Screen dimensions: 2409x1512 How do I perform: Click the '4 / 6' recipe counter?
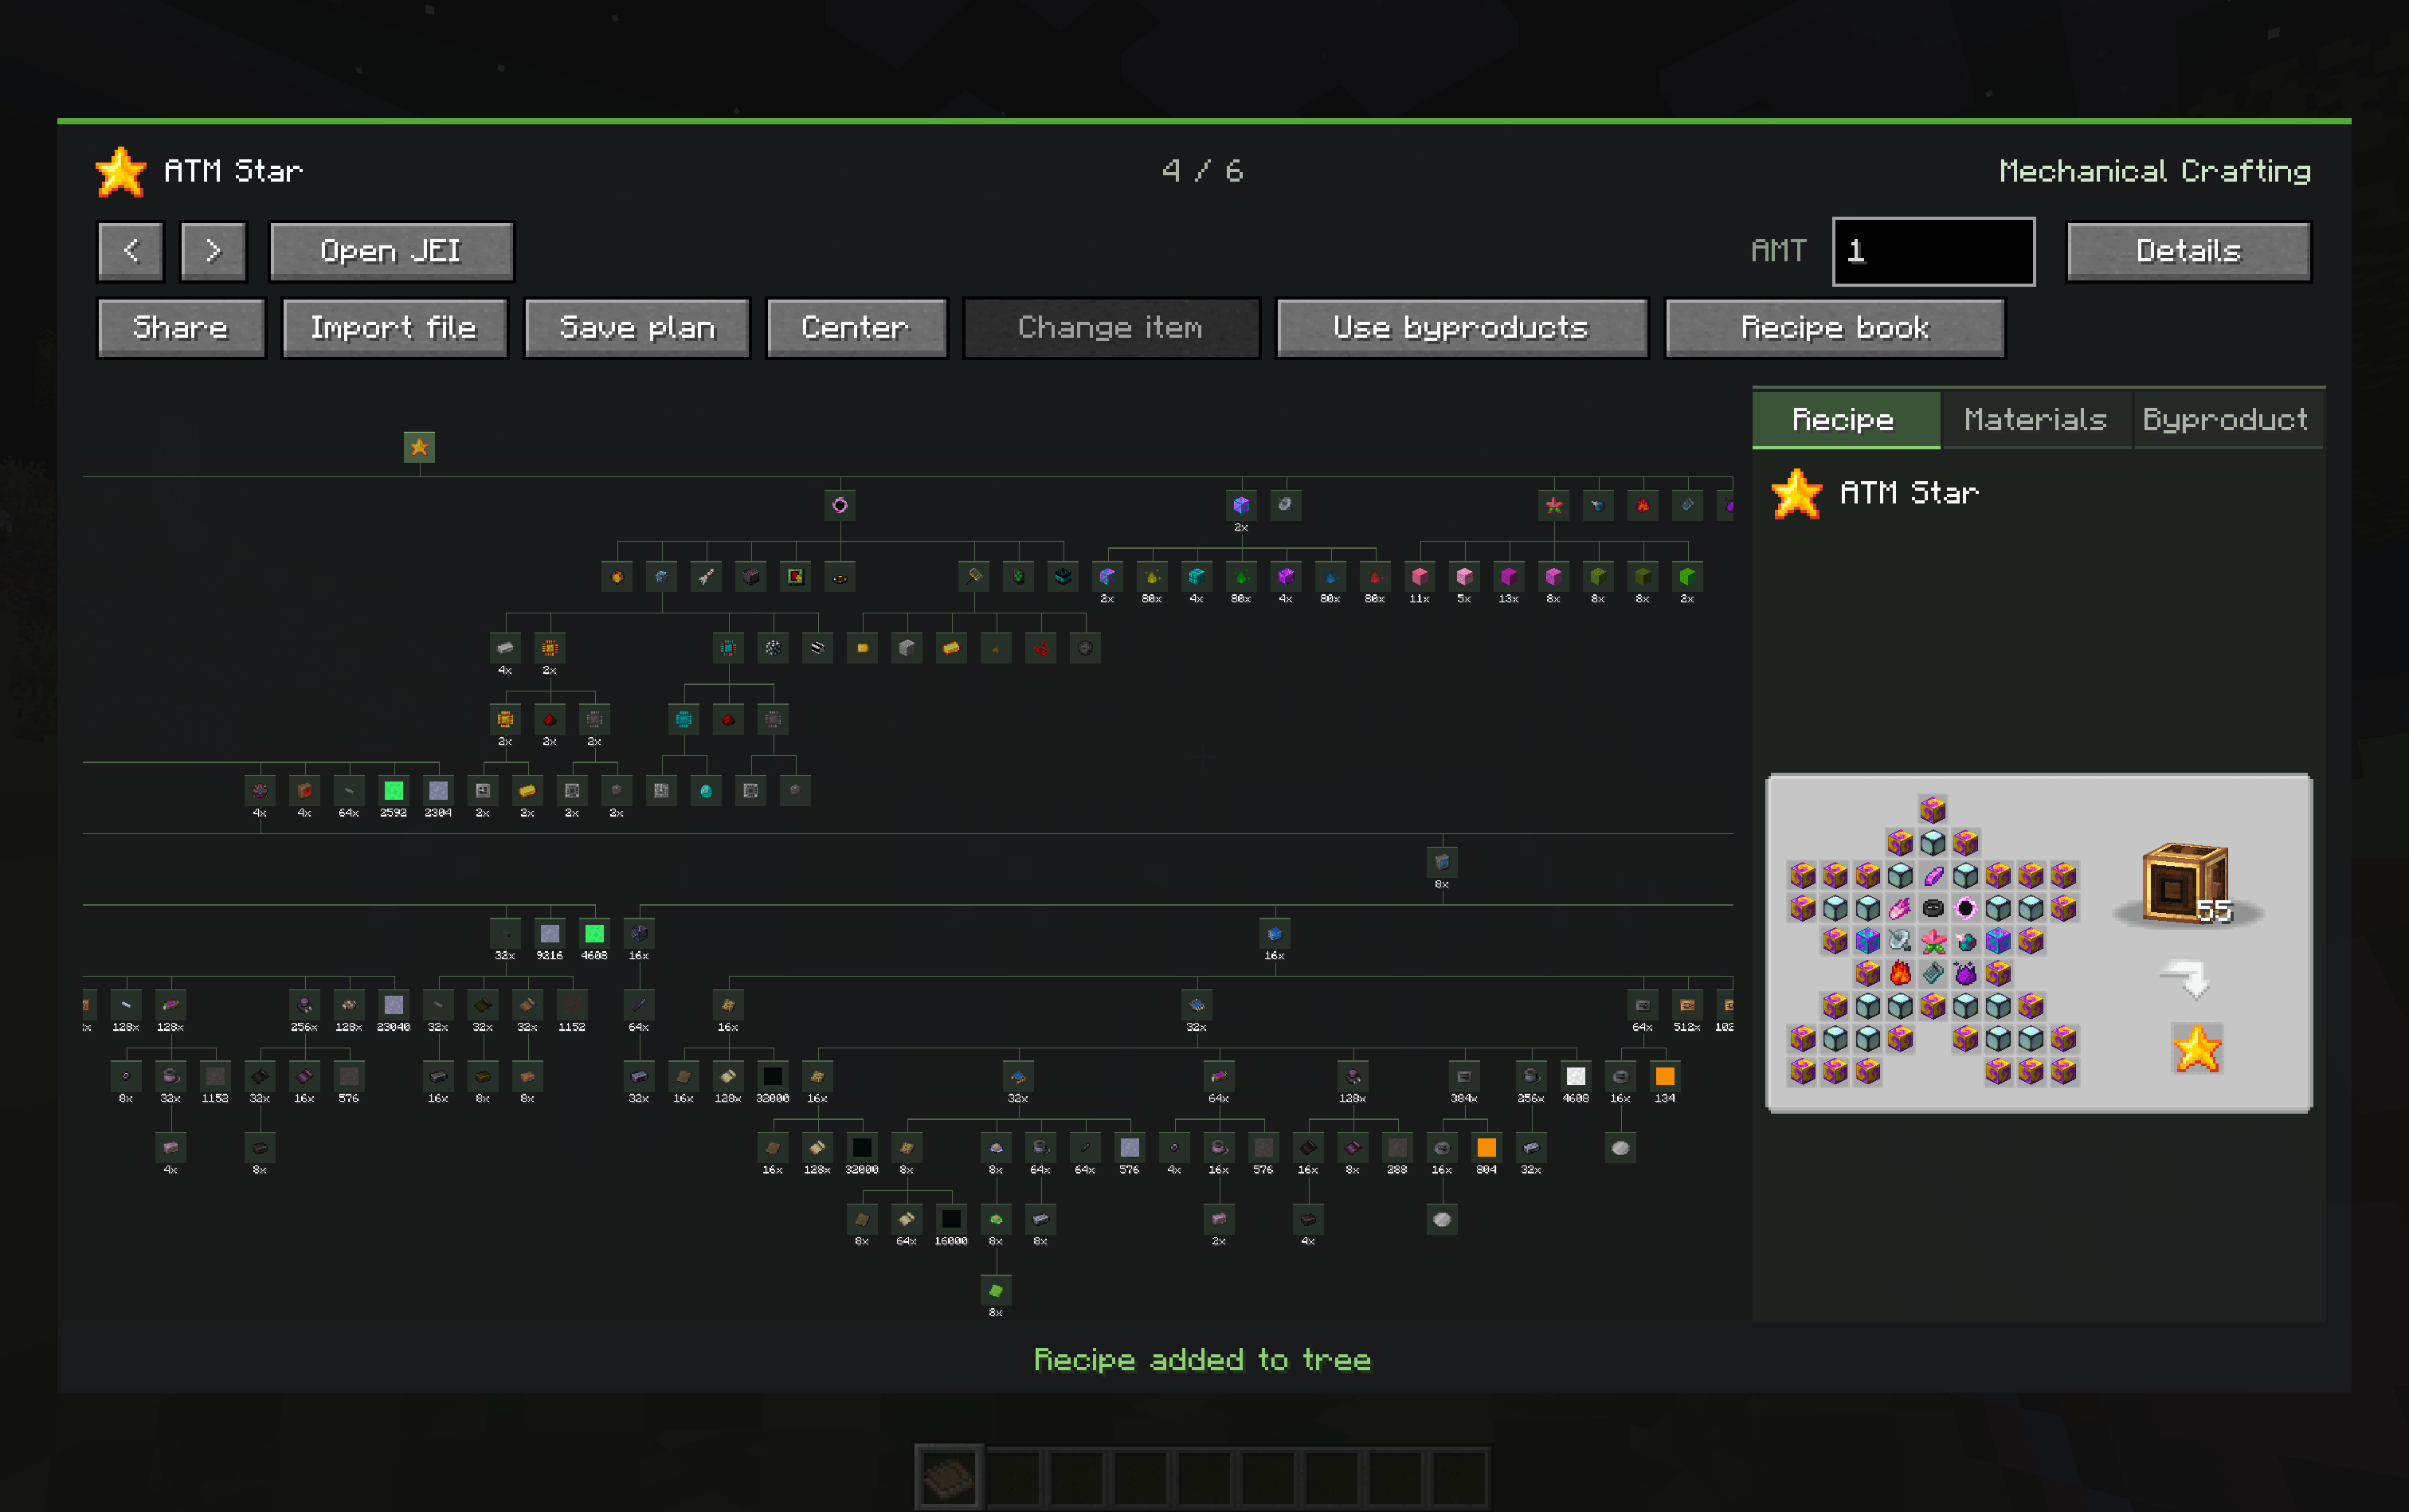point(1203,171)
